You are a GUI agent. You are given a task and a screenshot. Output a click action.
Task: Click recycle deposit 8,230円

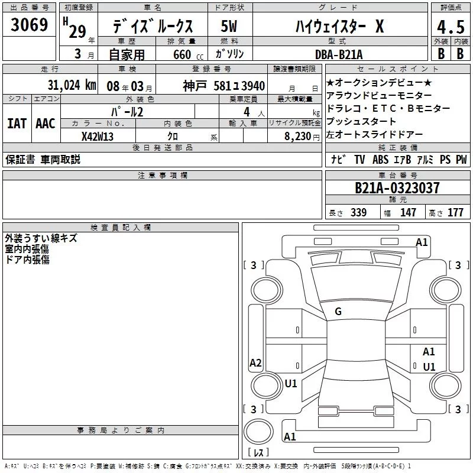click(x=302, y=137)
